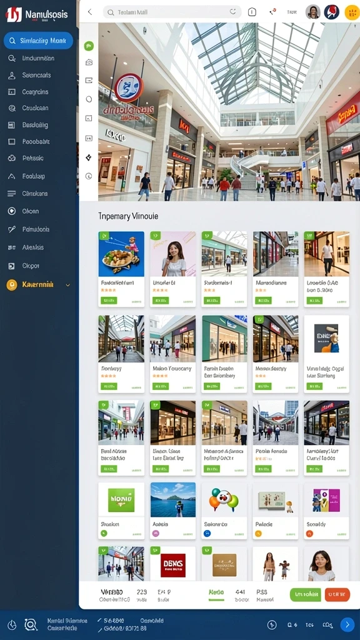Expand the Kaverninin dropdown chevron
The image size is (360, 640).
tap(67, 285)
